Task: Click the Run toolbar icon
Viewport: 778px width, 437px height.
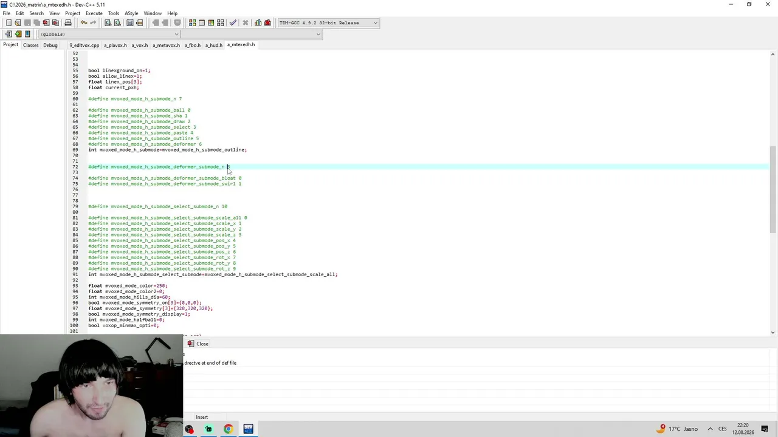Action: point(202,23)
